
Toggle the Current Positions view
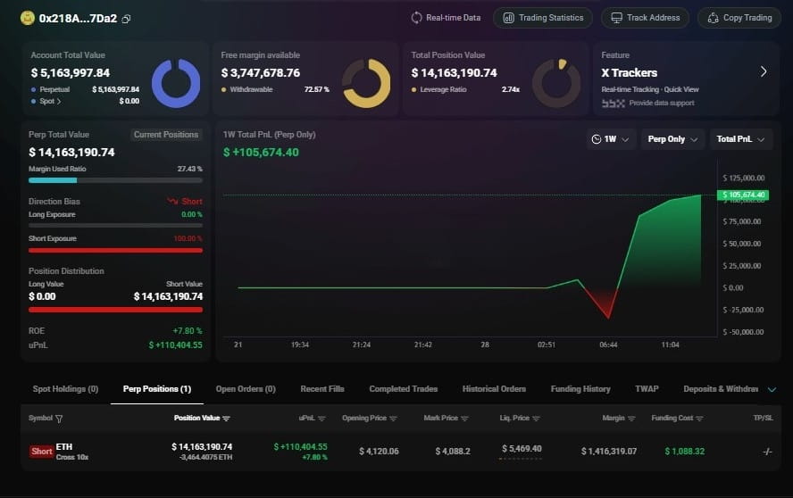click(166, 135)
